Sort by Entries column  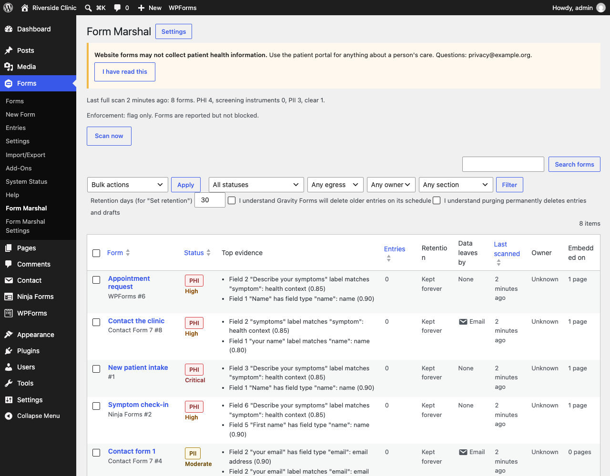(x=395, y=253)
